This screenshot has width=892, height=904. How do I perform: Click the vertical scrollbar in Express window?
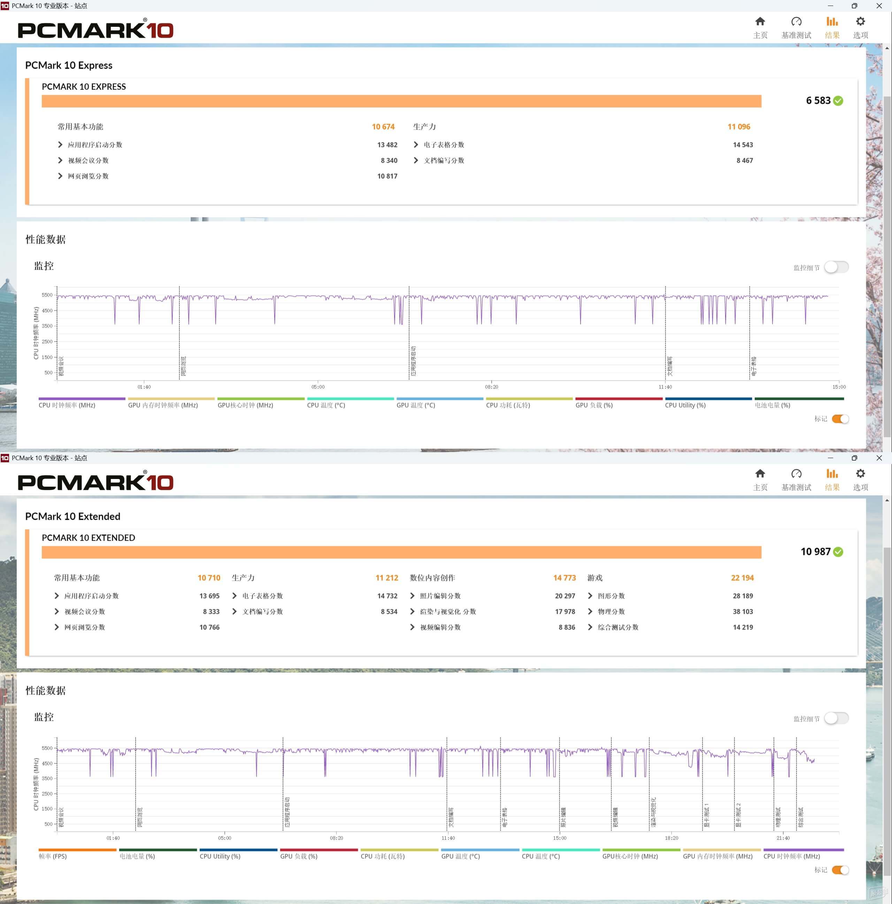[887, 267]
